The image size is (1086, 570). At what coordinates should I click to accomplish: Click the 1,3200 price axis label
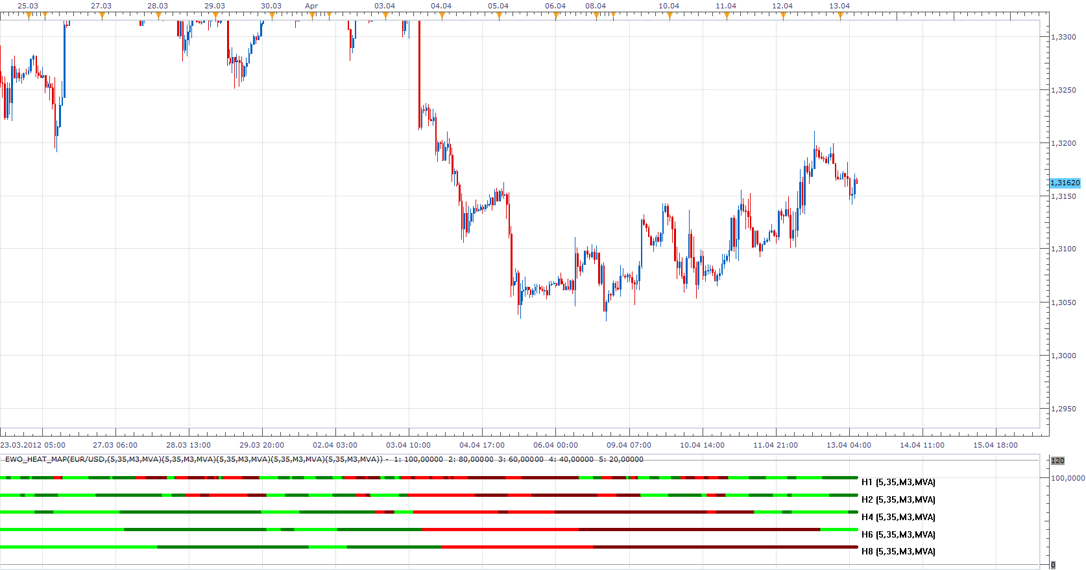1063,143
